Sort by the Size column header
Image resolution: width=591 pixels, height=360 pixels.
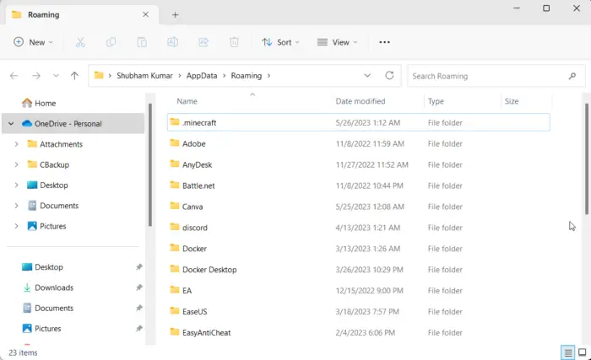point(512,101)
